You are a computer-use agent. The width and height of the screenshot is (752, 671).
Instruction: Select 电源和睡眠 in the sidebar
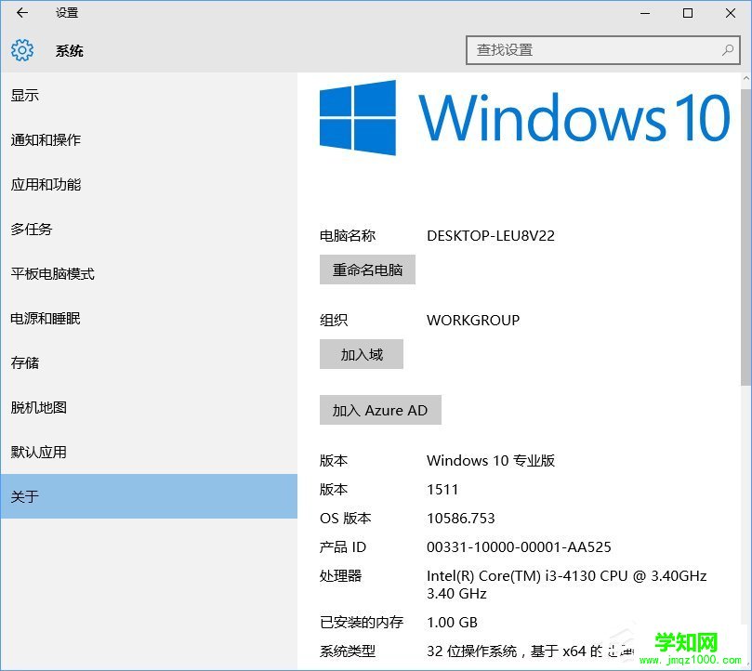coord(149,319)
